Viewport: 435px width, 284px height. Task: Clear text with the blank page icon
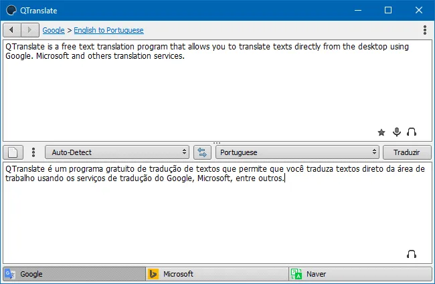13,152
